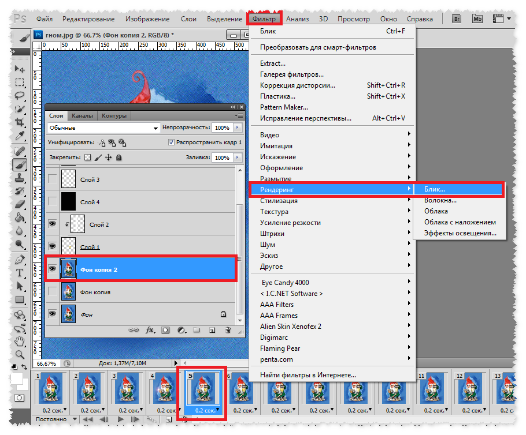Select the Zoom magnifier tool

pyautogui.click(x=20, y=354)
